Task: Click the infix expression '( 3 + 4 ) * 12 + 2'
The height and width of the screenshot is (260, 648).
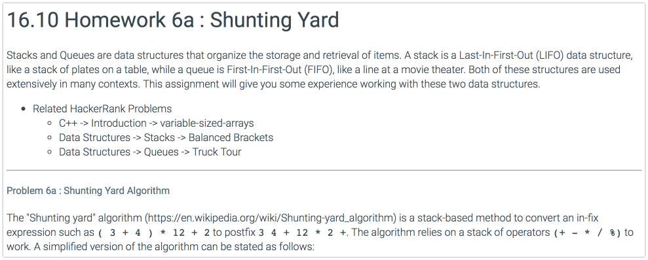Action: tap(154, 233)
